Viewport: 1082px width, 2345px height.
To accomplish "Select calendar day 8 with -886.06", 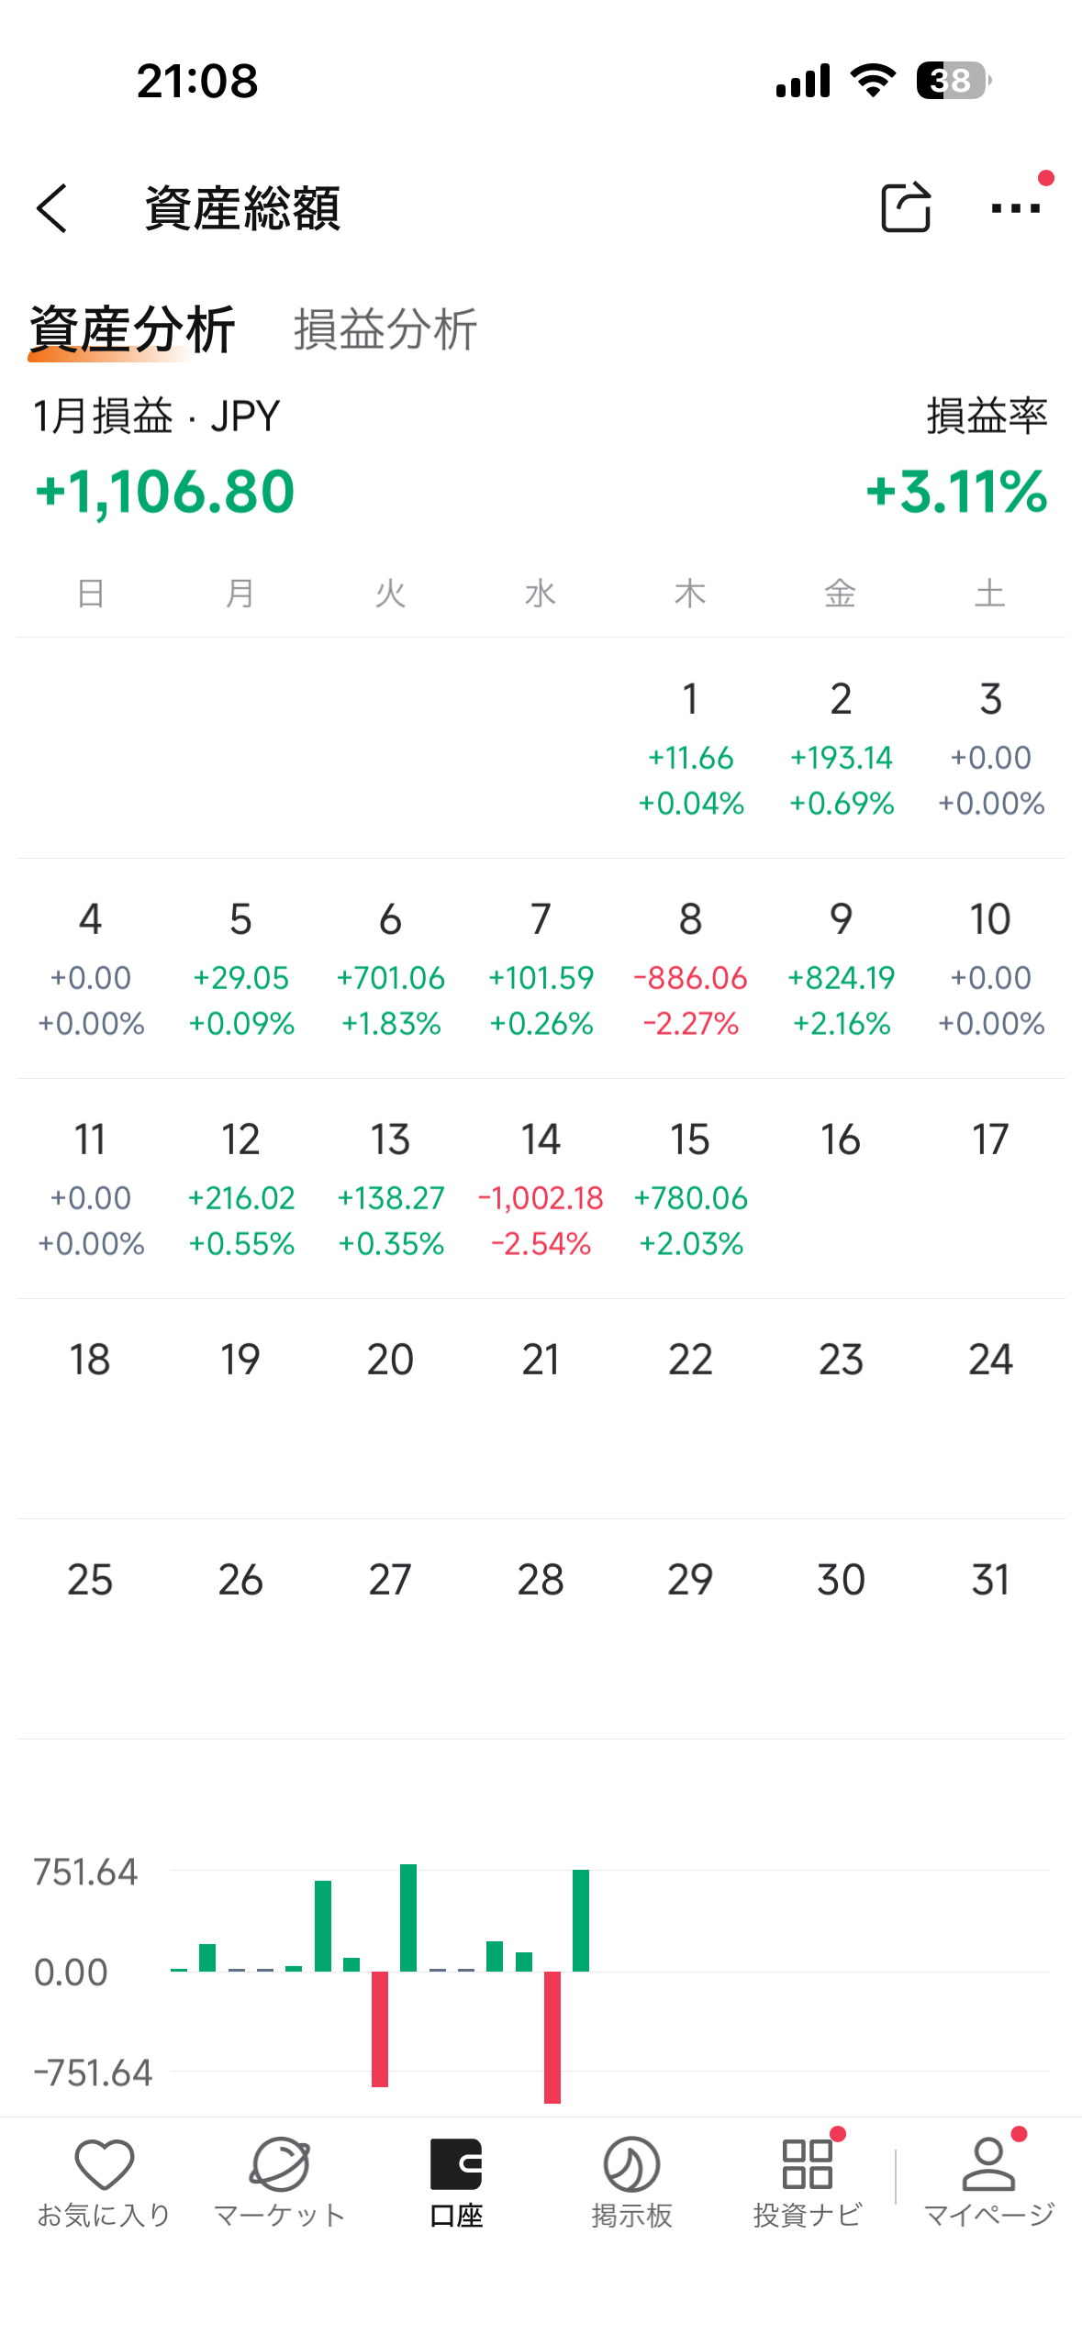I will (690, 968).
